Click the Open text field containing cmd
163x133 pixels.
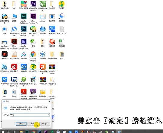tap(30, 115)
